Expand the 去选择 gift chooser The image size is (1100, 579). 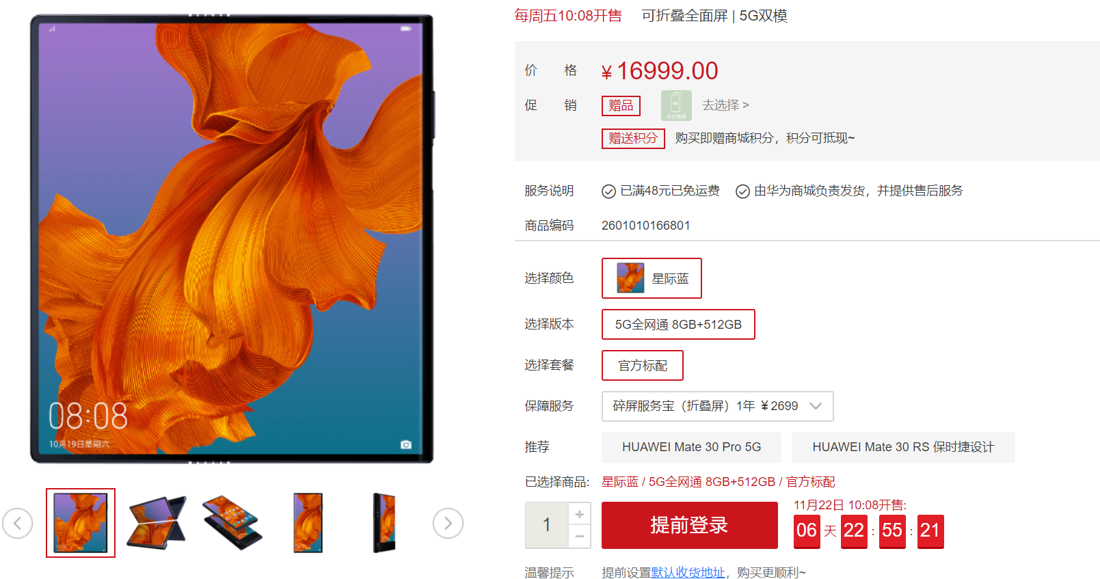coord(725,105)
